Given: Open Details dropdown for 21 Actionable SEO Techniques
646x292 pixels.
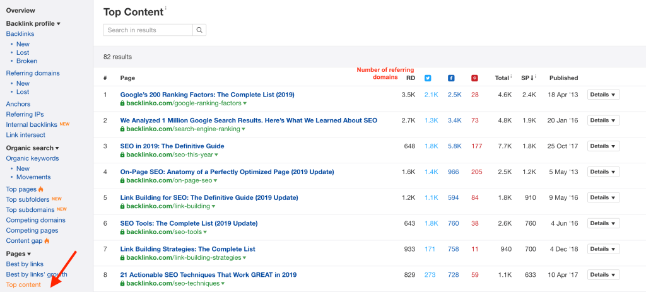Looking at the screenshot, I should (x=603, y=275).
